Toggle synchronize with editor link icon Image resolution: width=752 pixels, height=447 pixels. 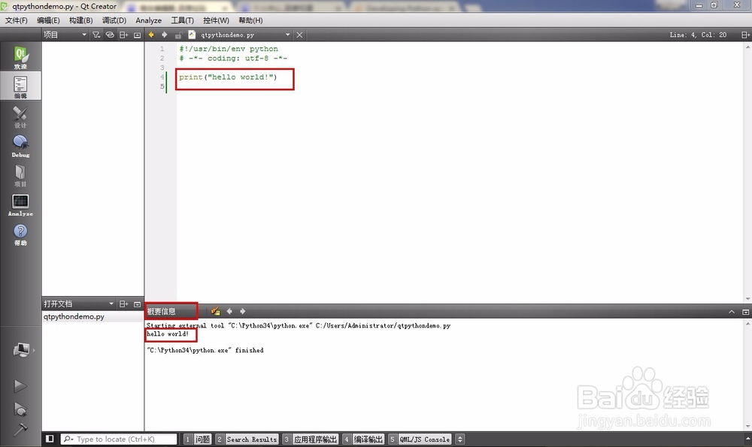(110, 35)
